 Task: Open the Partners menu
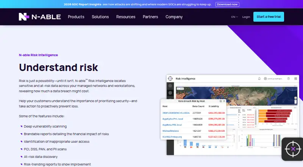(150, 17)
